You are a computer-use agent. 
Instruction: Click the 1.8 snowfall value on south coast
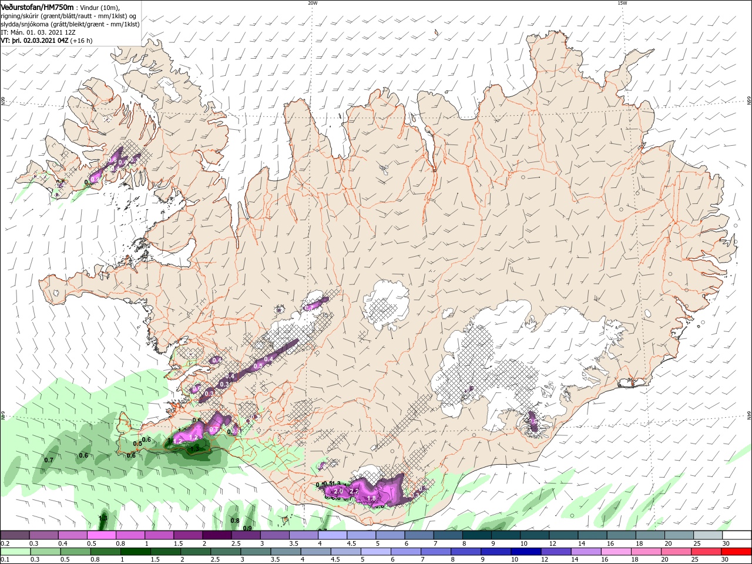371,499
